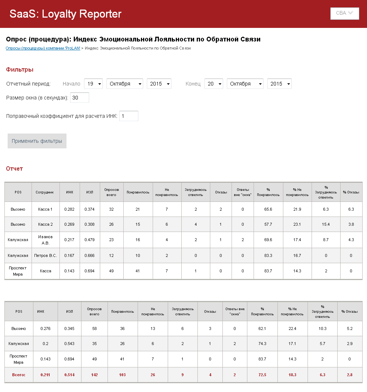
Task: Click the 'ИНК' header in the employee table
Action: [x=70, y=192]
